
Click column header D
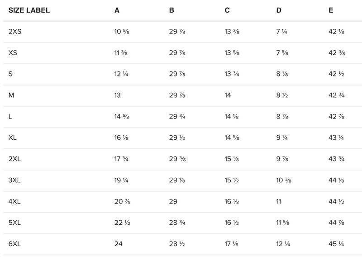[279, 10]
